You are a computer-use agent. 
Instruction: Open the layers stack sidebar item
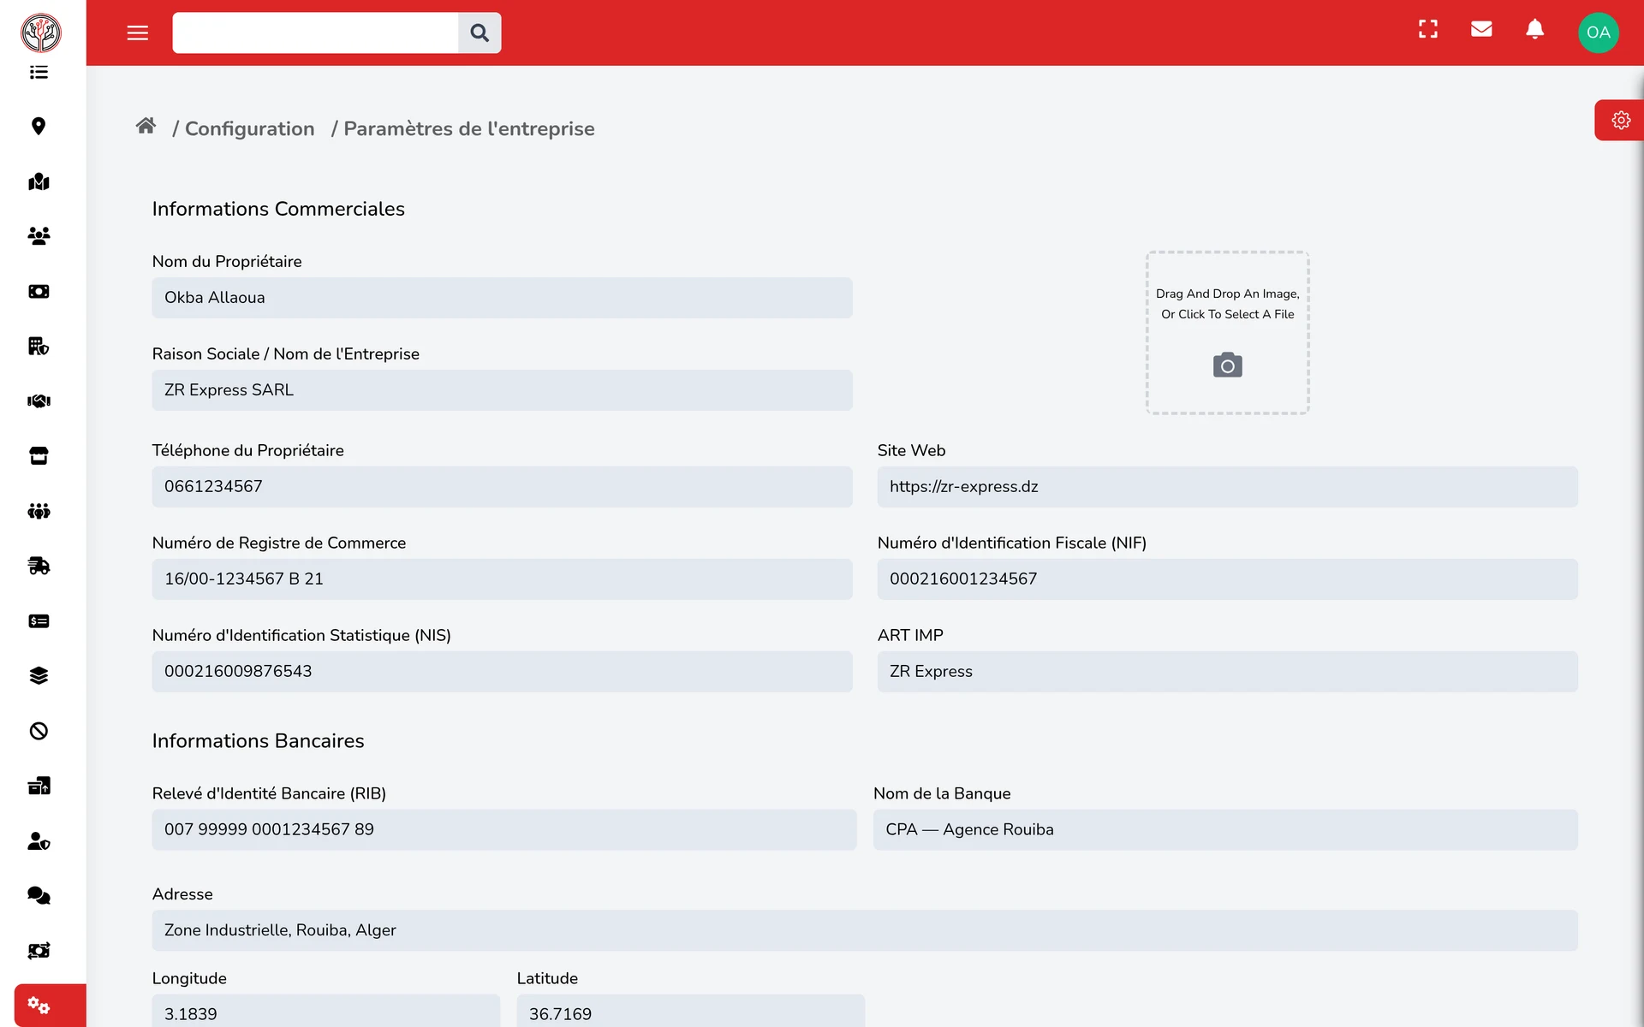[x=39, y=676]
